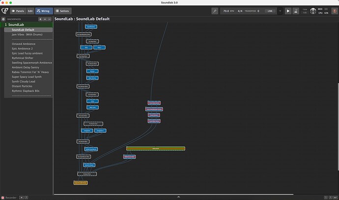The width and height of the screenshot is (339, 200).
Task: Select the Octaved Ambience variation
Action: pyautogui.click(x=28, y=44)
